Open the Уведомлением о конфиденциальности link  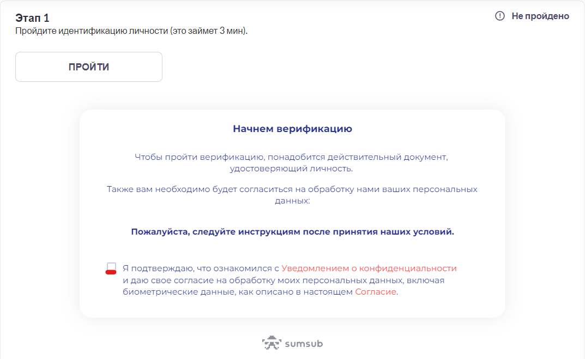pos(370,267)
